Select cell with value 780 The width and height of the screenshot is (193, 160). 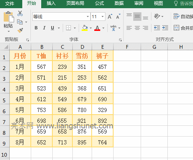point(82,110)
